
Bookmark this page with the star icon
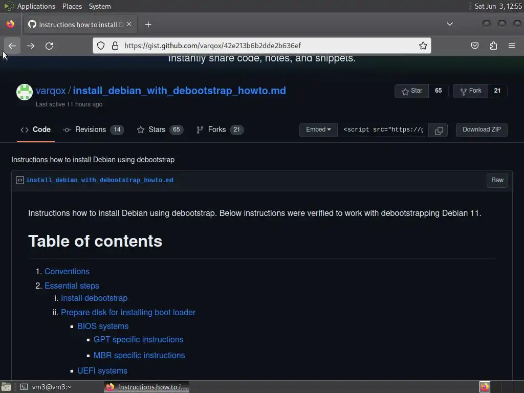click(423, 46)
